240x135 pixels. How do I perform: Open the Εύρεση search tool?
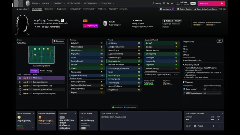[x=156, y=3]
